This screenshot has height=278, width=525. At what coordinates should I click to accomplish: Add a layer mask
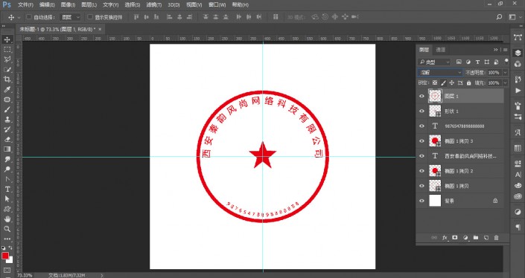(455, 238)
